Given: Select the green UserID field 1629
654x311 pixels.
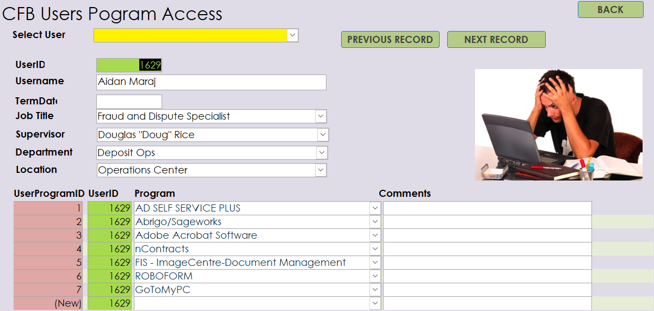Looking at the screenshot, I should 129,65.
